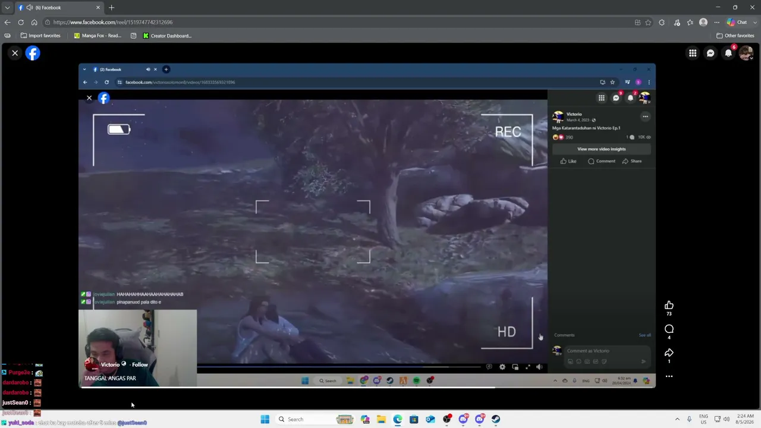761x428 pixels.
Task: View site information for facebook.com
Action: pos(48,23)
